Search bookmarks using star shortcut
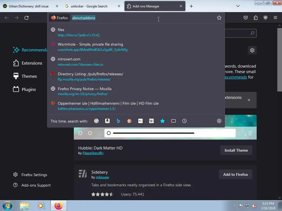The width and height of the screenshot is (282, 211). pos(162,121)
